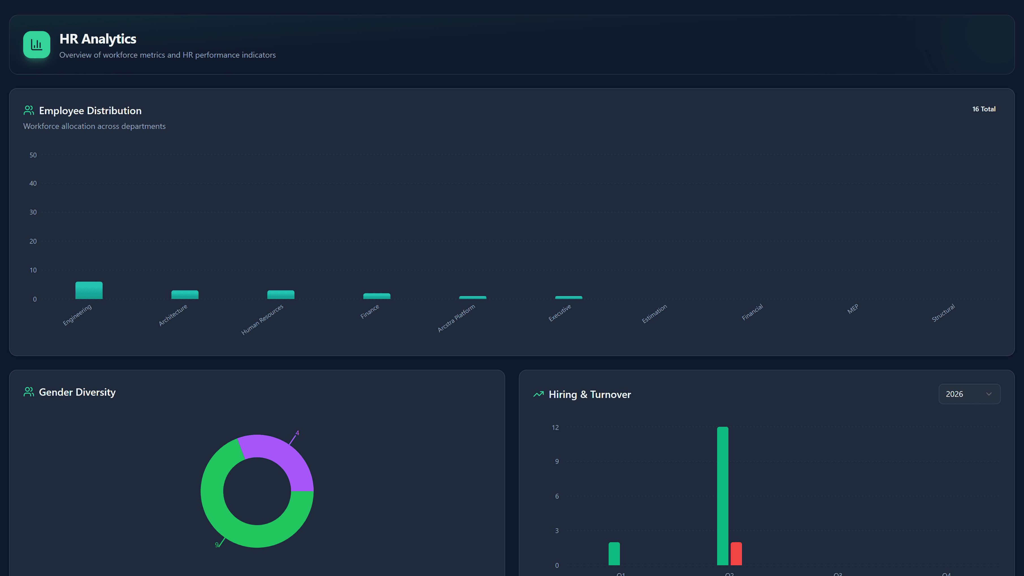The width and height of the screenshot is (1024, 576).
Task: Click the Arcstra Platform bar in the chart
Action: 473,297
